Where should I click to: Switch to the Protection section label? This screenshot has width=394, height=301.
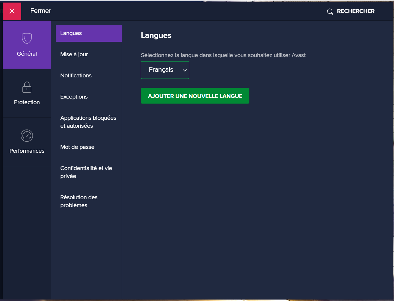27,102
